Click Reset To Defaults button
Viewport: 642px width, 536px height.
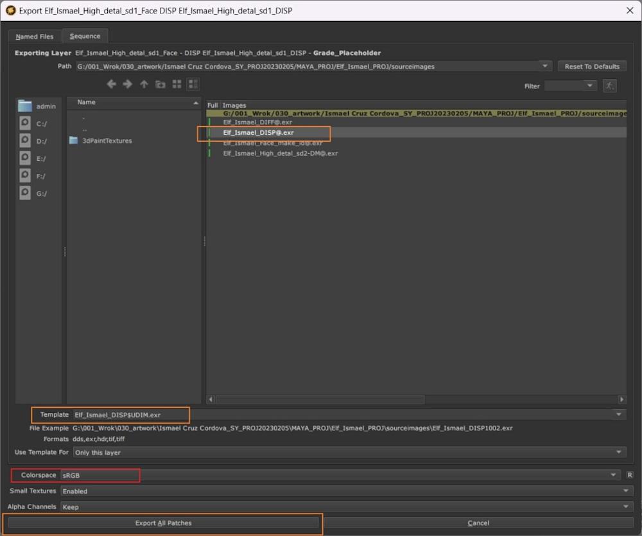[592, 66]
